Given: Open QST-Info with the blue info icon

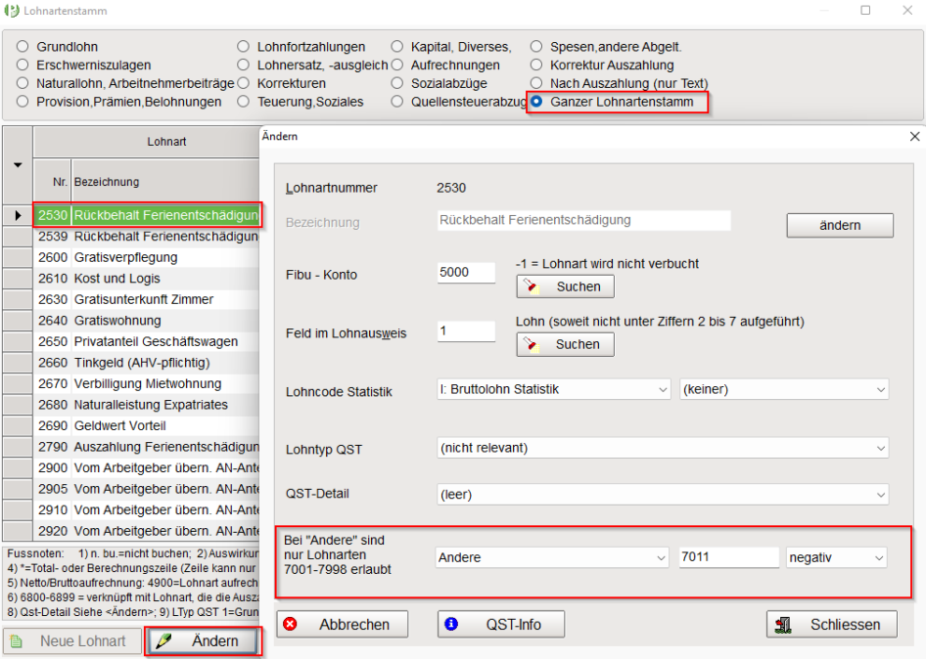Looking at the screenshot, I should [502, 624].
